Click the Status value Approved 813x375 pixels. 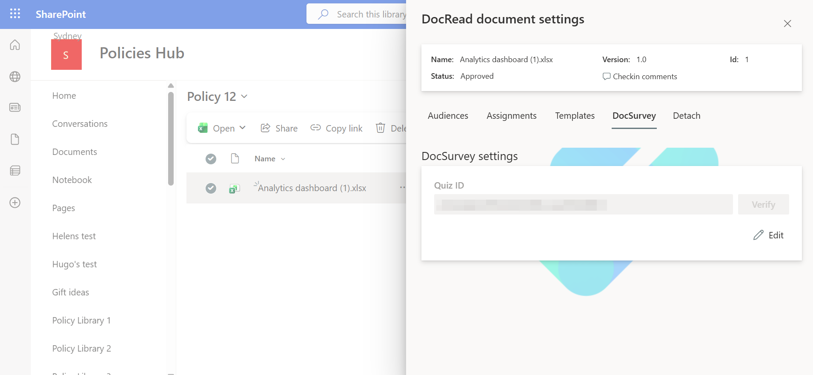coord(477,76)
